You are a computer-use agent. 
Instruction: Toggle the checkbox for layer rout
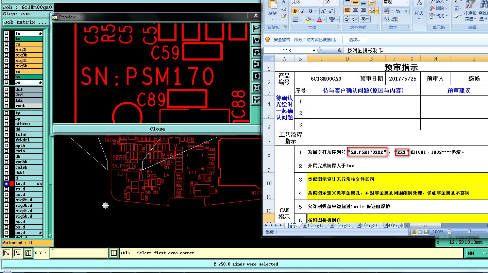point(6,106)
